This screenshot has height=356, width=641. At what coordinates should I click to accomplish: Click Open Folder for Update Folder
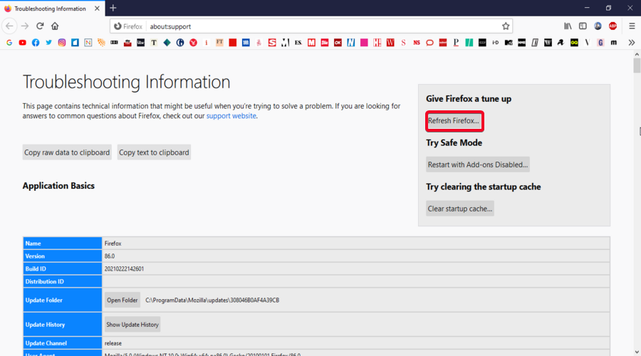click(123, 300)
